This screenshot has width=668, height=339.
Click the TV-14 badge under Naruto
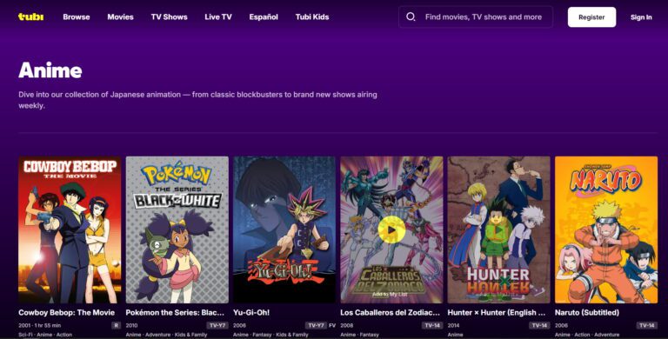[x=647, y=325]
